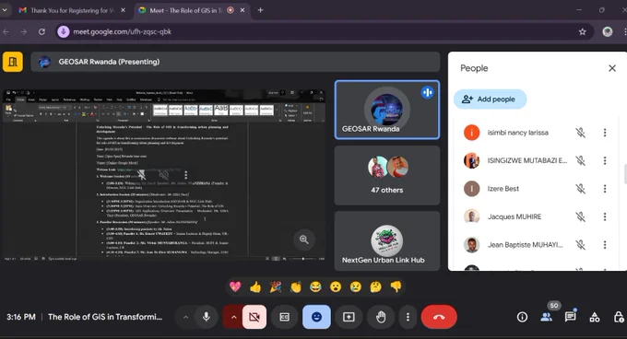This screenshot has height=339, width=627.
Task: Click the People panel scrollbar
Action: tap(625, 174)
